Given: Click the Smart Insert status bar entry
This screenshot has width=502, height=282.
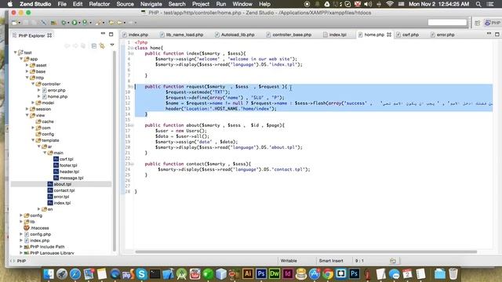Looking at the screenshot, I should (331, 261).
